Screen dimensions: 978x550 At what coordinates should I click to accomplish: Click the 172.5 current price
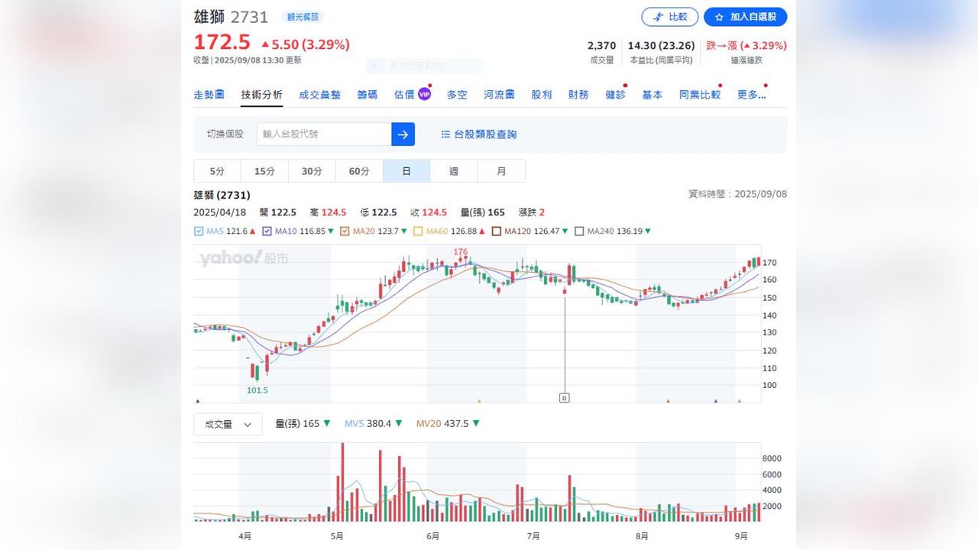pyautogui.click(x=222, y=43)
